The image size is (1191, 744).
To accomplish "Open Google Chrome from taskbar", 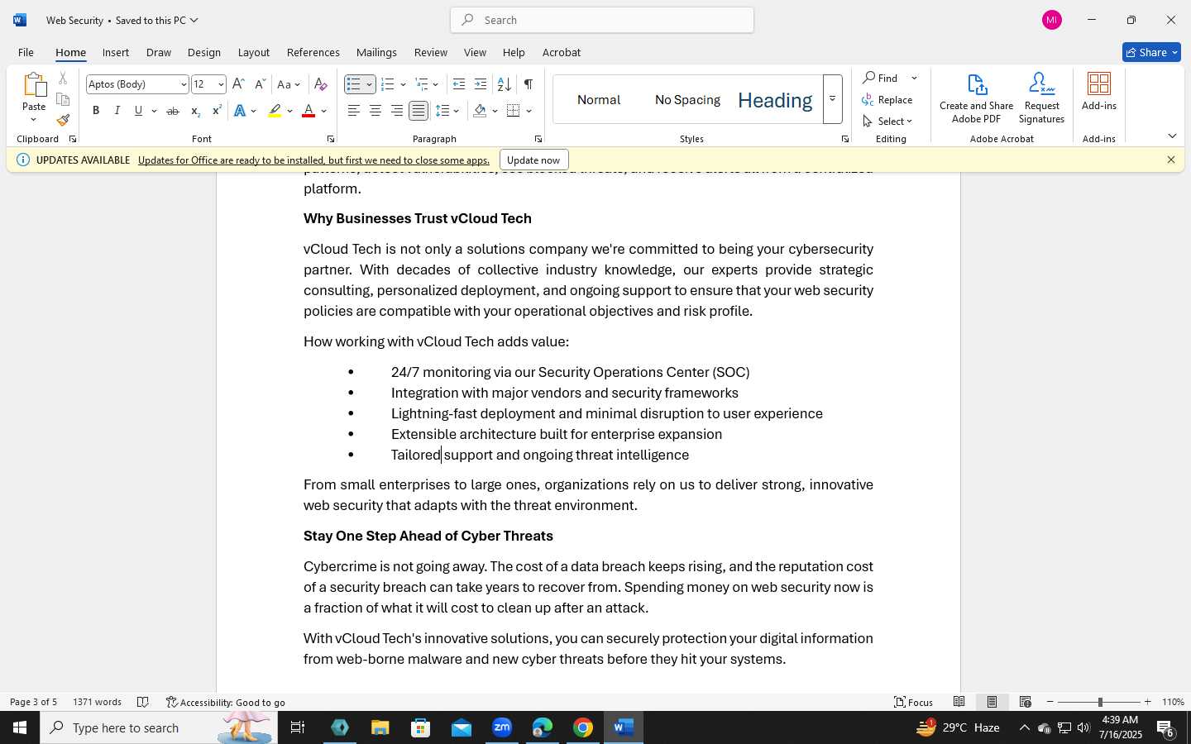I will [583, 727].
